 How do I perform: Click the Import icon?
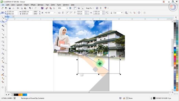tap(47, 8)
